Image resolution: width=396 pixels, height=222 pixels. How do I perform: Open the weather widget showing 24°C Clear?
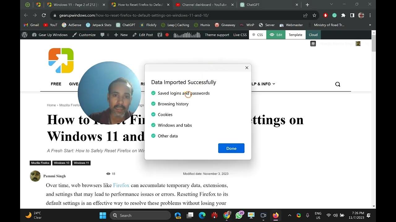[33, 215]
